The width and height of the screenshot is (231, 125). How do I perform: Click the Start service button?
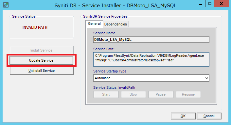coord(106,94)
